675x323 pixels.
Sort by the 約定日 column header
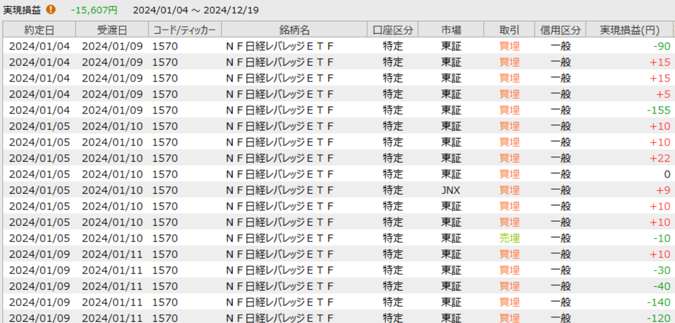tap(39, 30)
